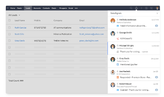The image size is (164, 97).
Task: Click the email icon in Robert Bauer signal
Action: 118,90
